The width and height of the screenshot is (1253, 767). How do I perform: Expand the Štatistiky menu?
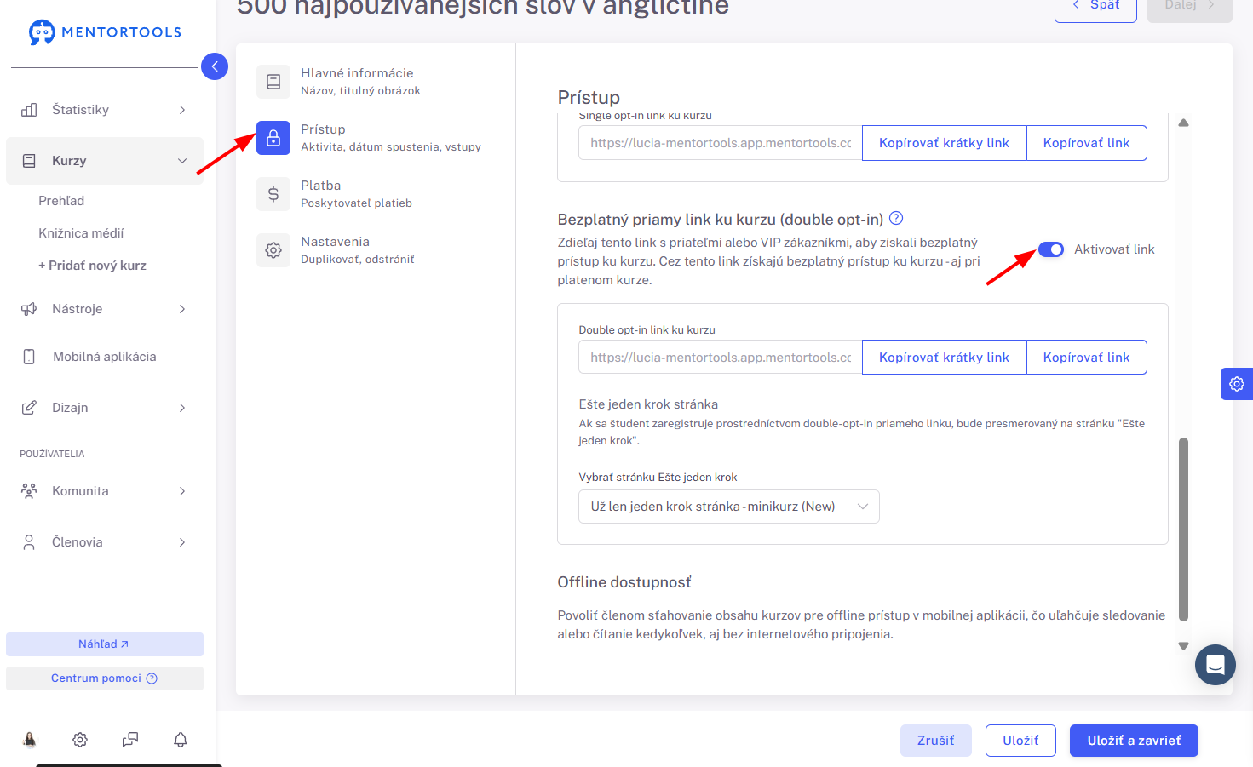pyautogui.click(x=104, y=110)
